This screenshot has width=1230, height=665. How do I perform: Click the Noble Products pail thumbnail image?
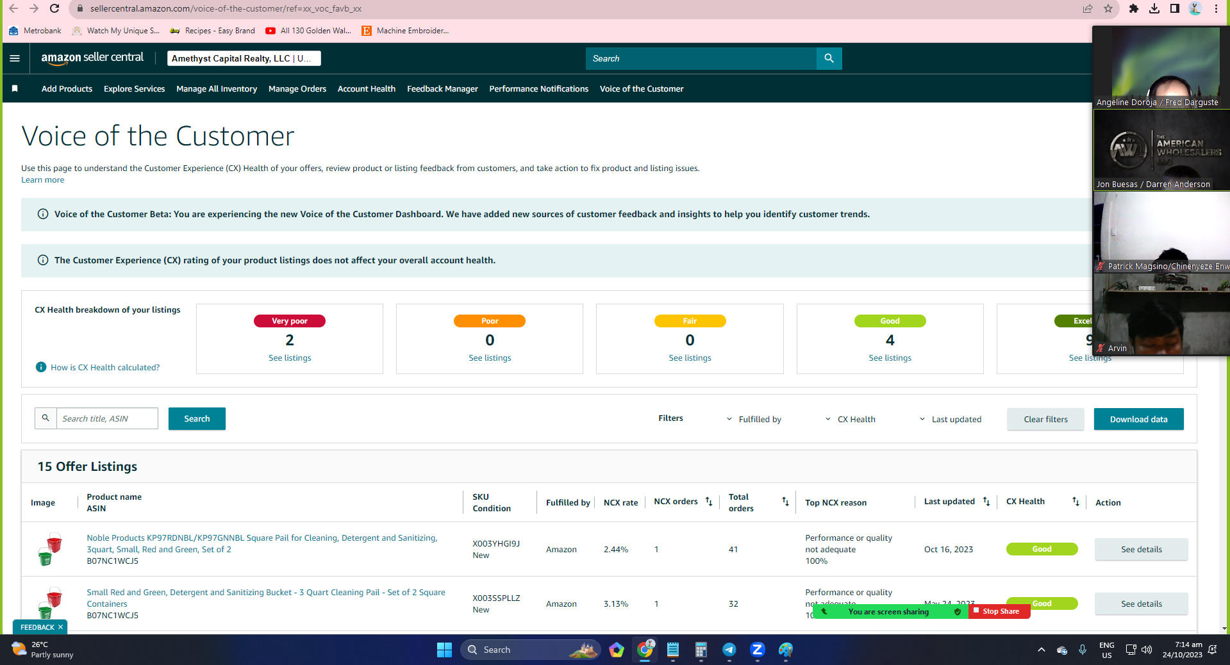[x=49, y=549]
